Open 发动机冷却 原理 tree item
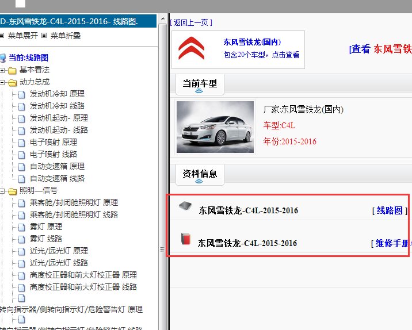Screen dimensions: 412x330 (x=57, y=94)
